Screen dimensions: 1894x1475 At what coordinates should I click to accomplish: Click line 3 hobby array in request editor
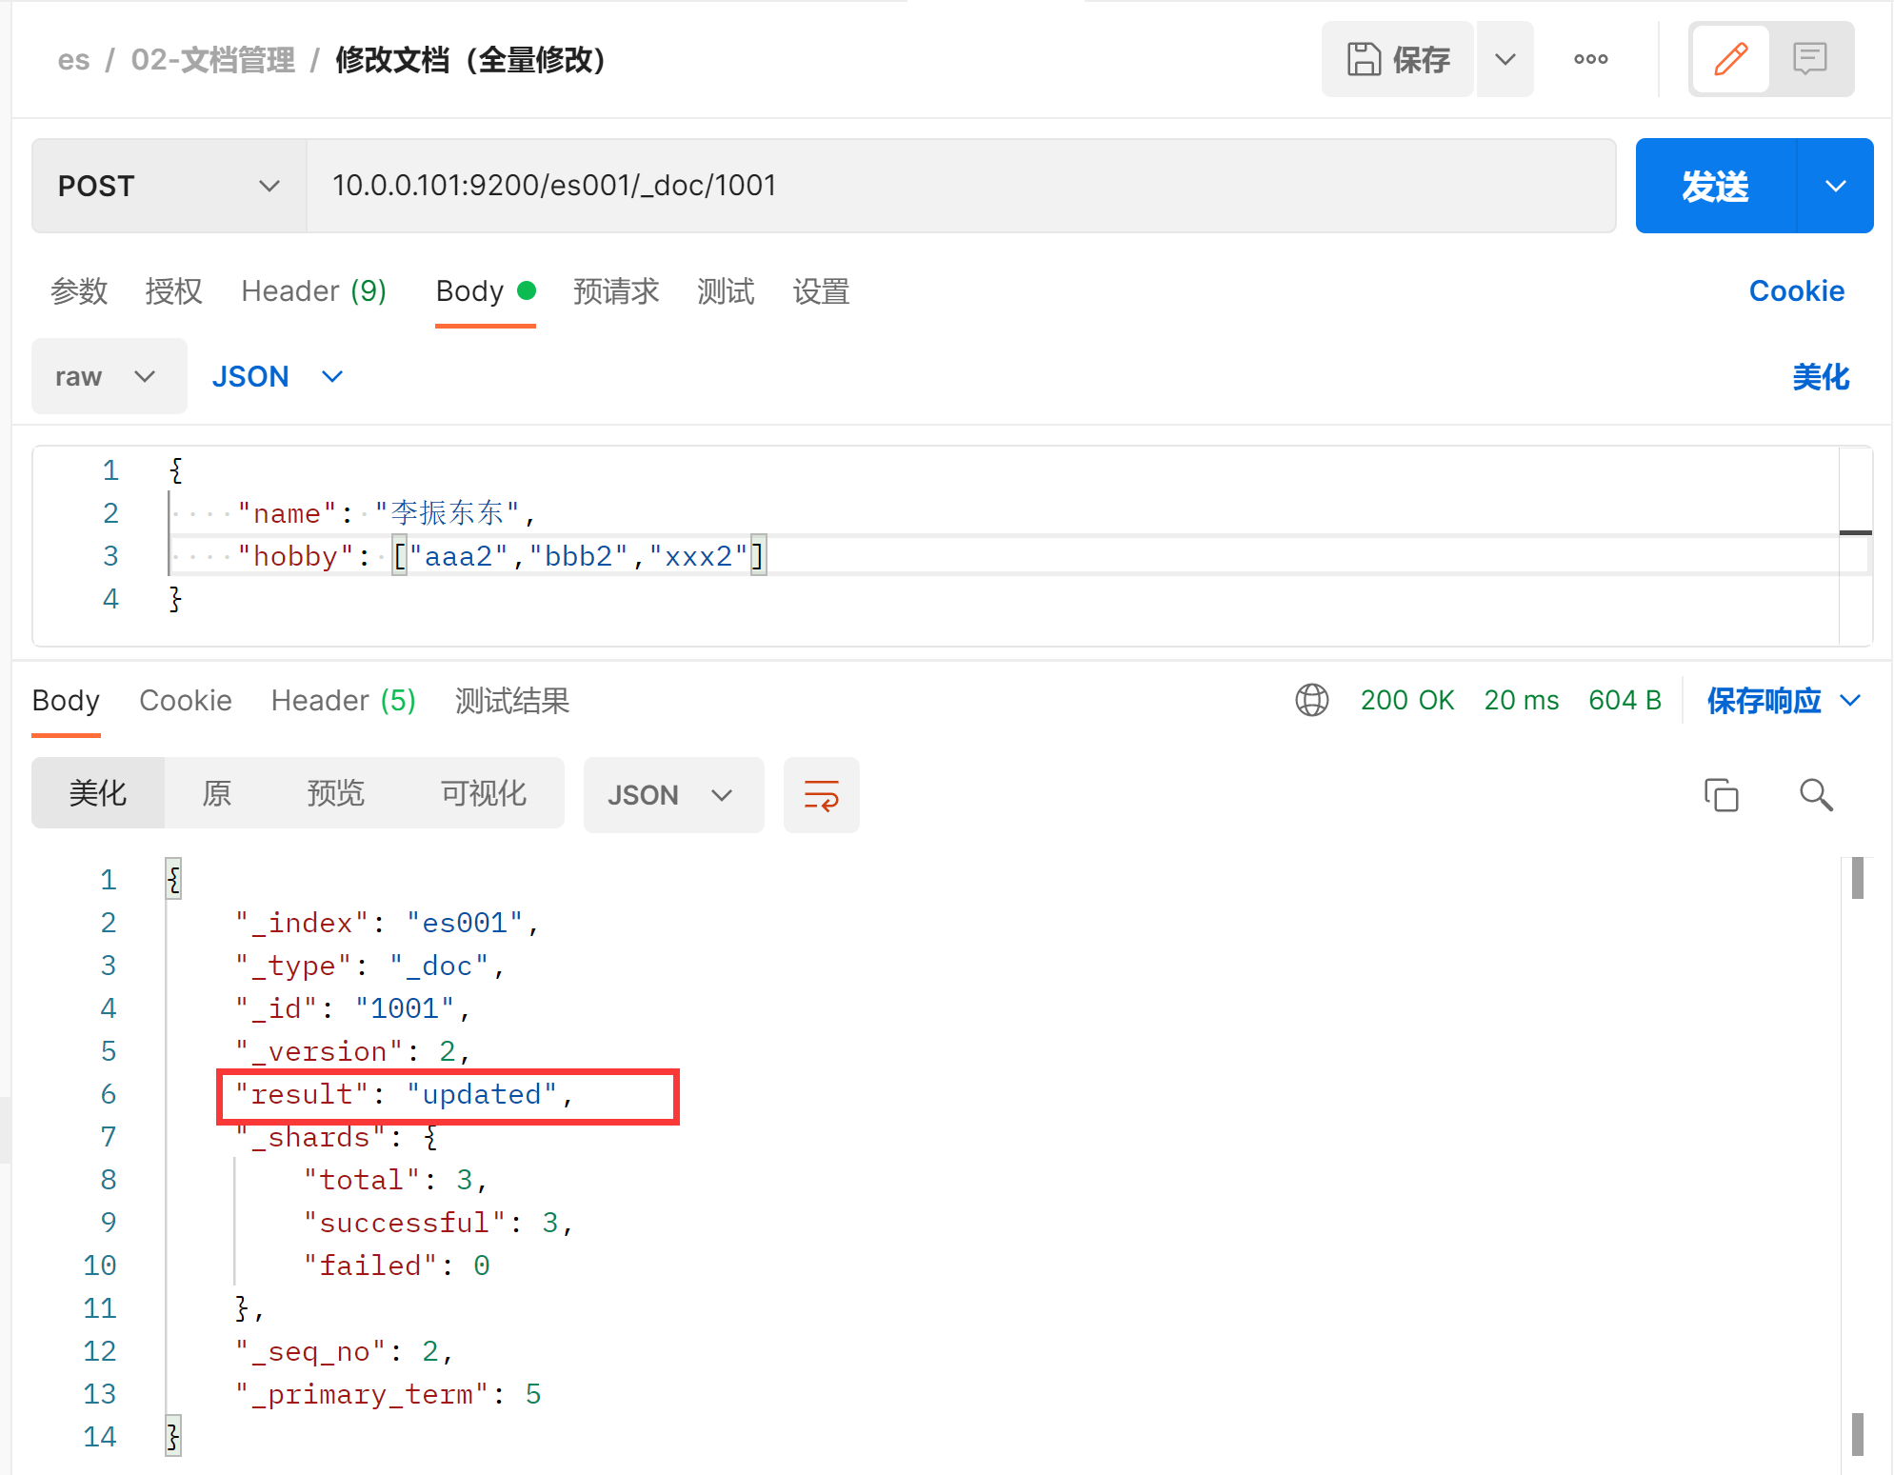click(580, 556)
